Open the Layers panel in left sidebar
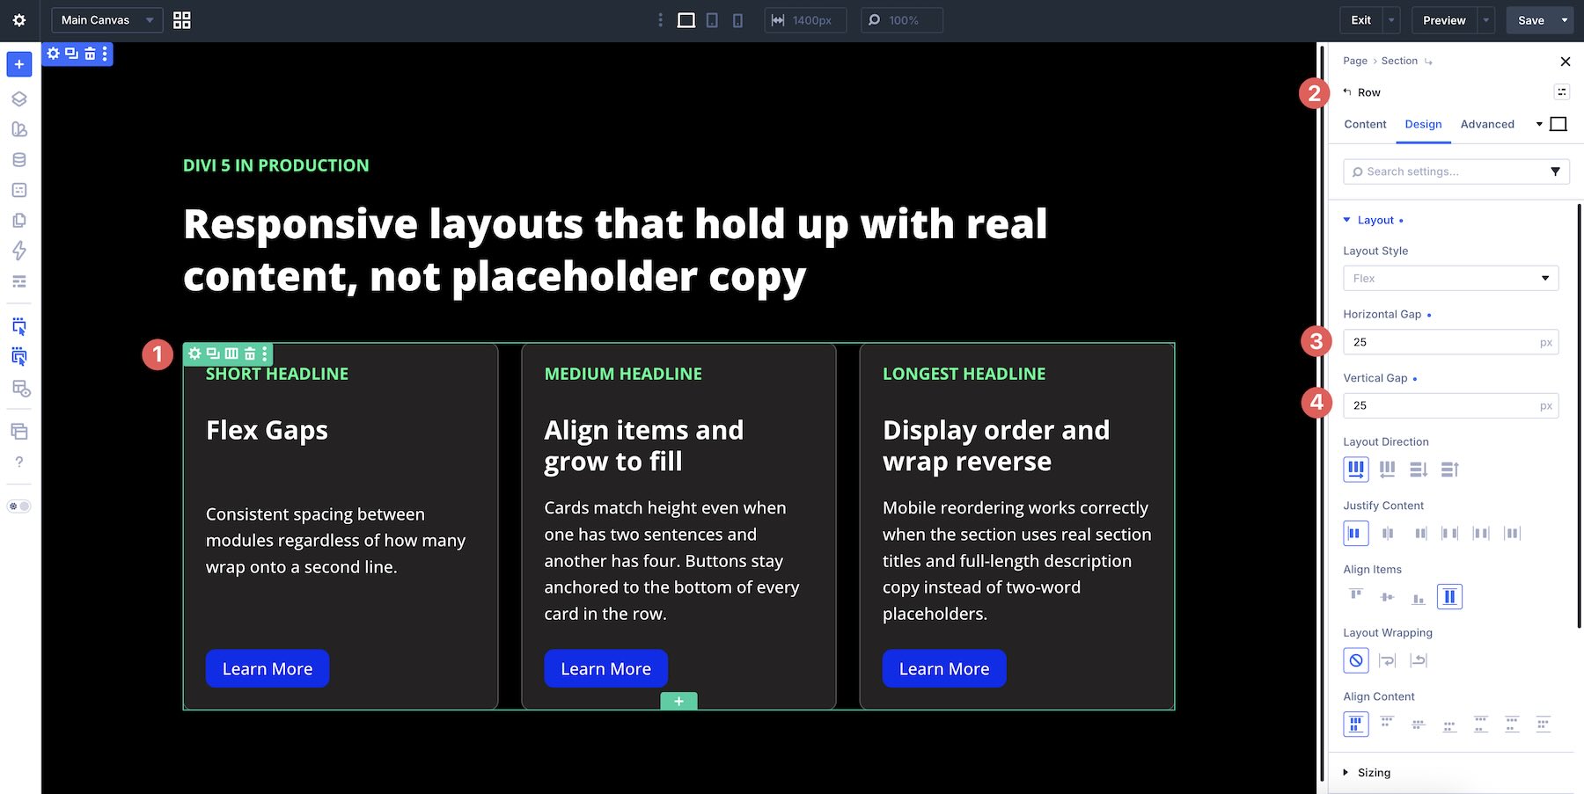Viewport: 1584px width, 794px height. (x=19, y=98)
